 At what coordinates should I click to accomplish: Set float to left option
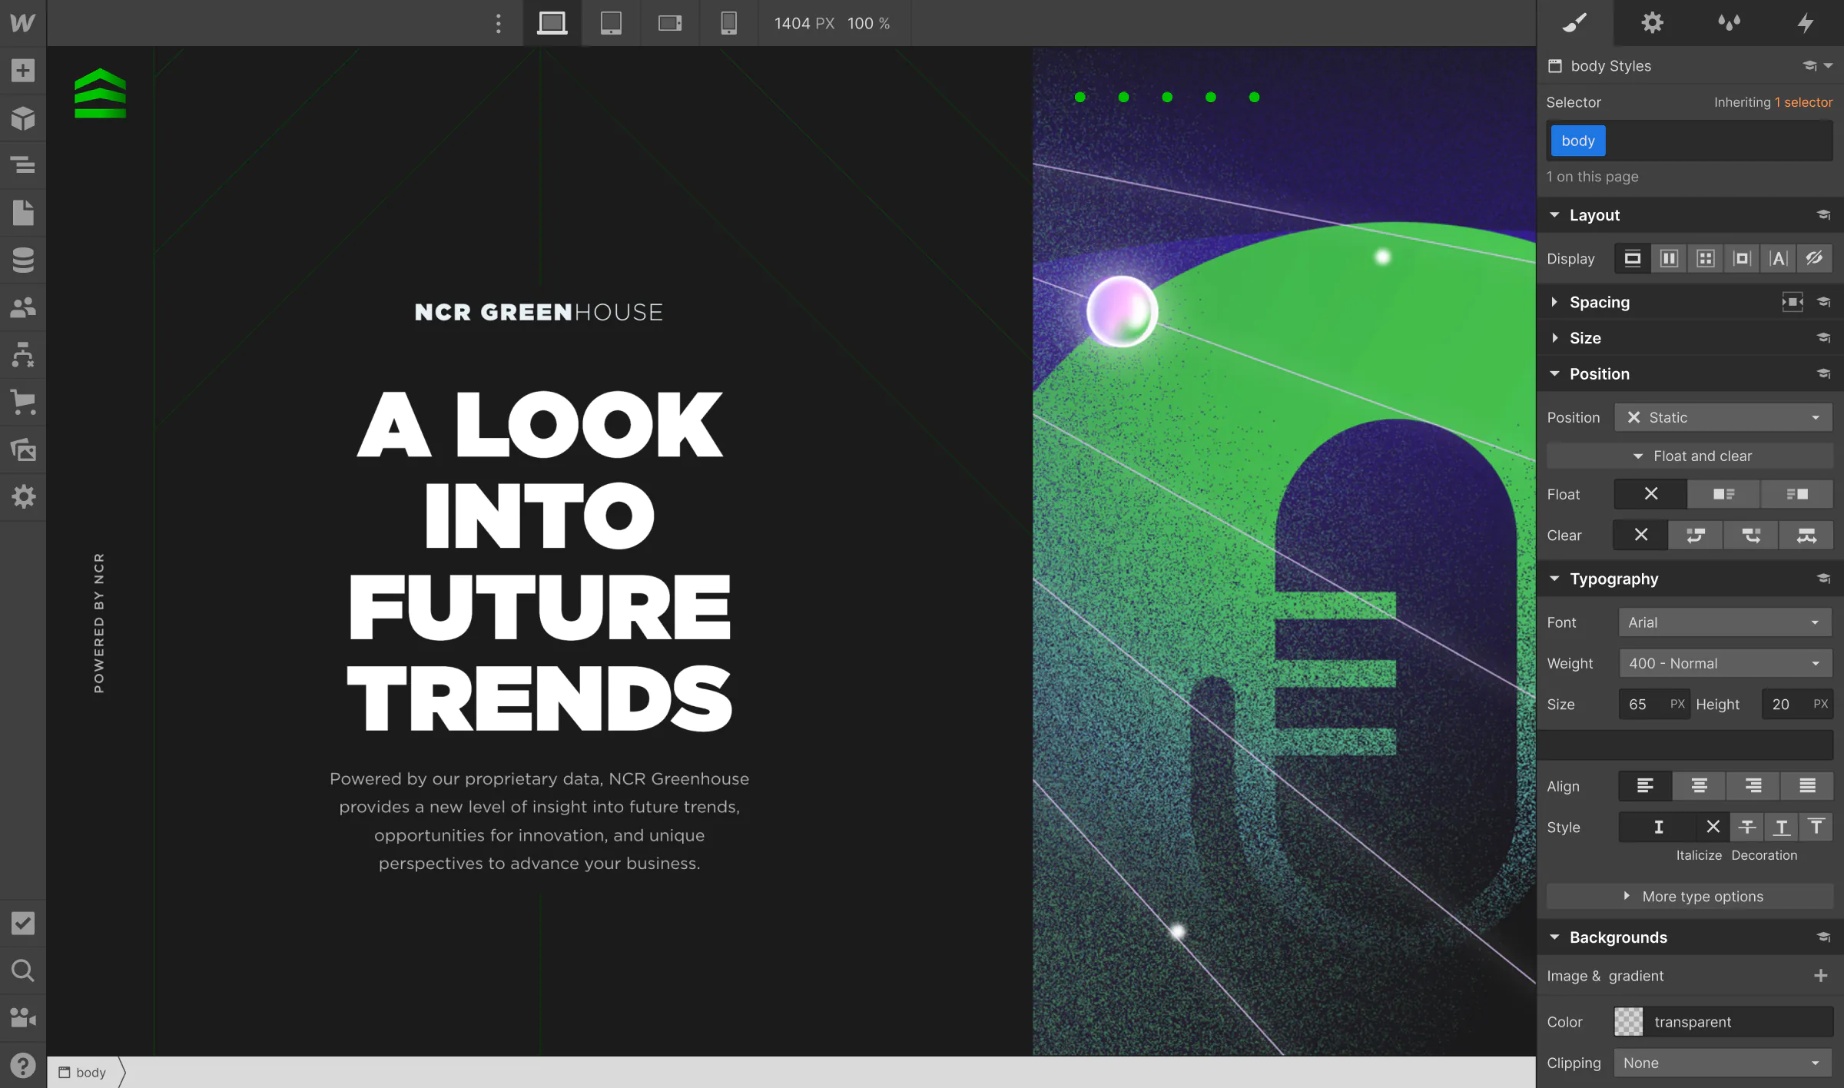point(1723,494)
